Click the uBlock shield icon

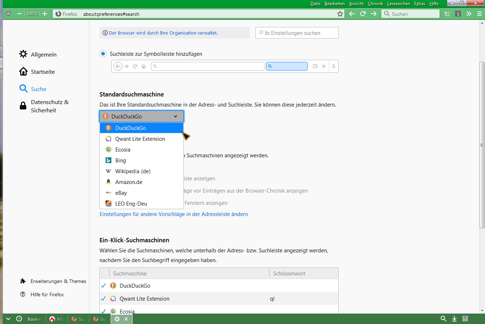click(x=8, y=14)
